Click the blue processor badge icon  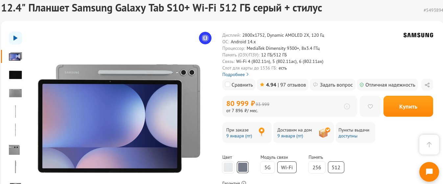point(205,38)
